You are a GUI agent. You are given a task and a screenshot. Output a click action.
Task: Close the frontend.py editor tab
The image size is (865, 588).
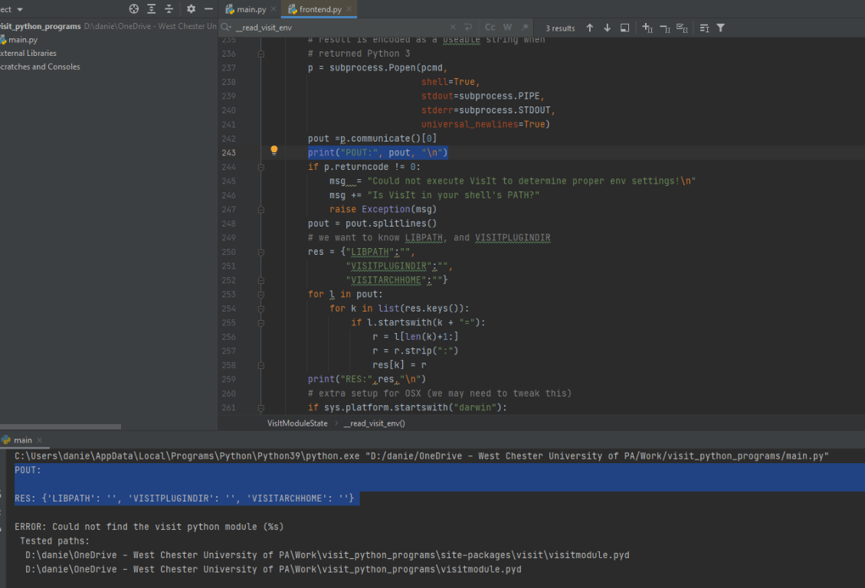(x=349, y=9)
